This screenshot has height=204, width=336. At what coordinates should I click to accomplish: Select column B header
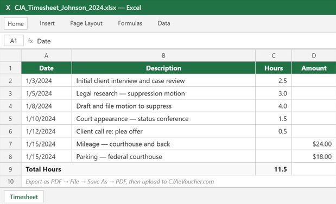click(x=163, y=55)
